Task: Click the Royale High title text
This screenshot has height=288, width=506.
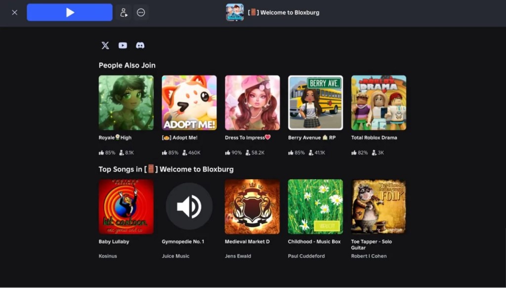Action: tap(115, 137)
